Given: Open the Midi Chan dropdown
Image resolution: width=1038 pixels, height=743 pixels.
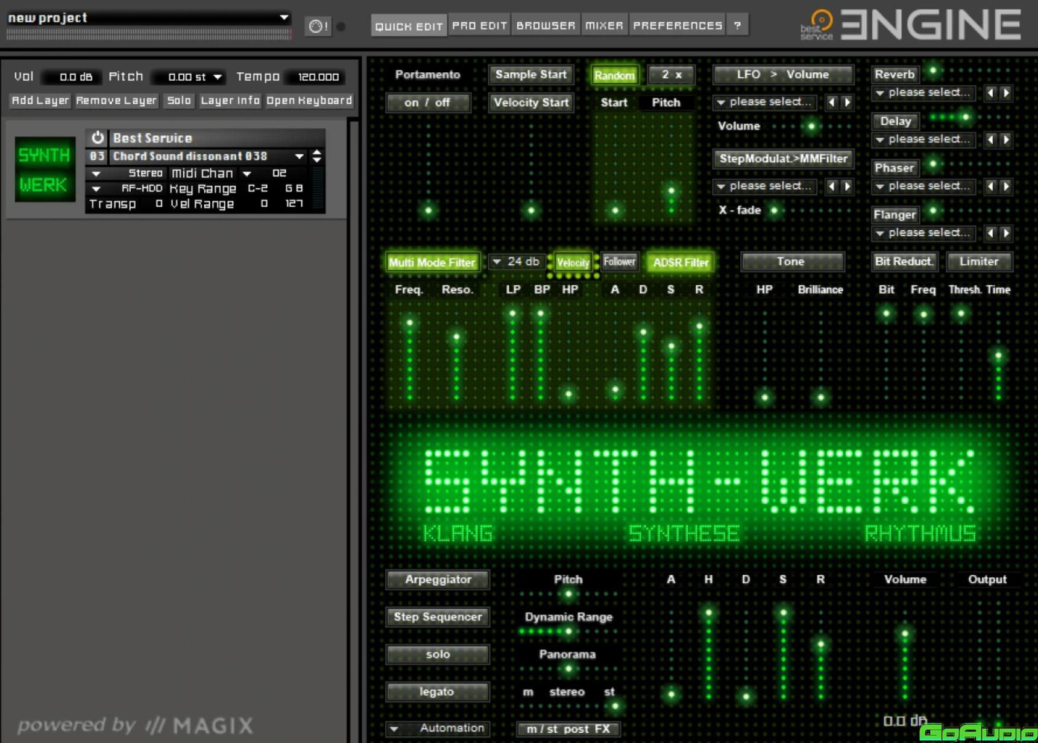Looking at the screenshot, I should tap(247, 174).
